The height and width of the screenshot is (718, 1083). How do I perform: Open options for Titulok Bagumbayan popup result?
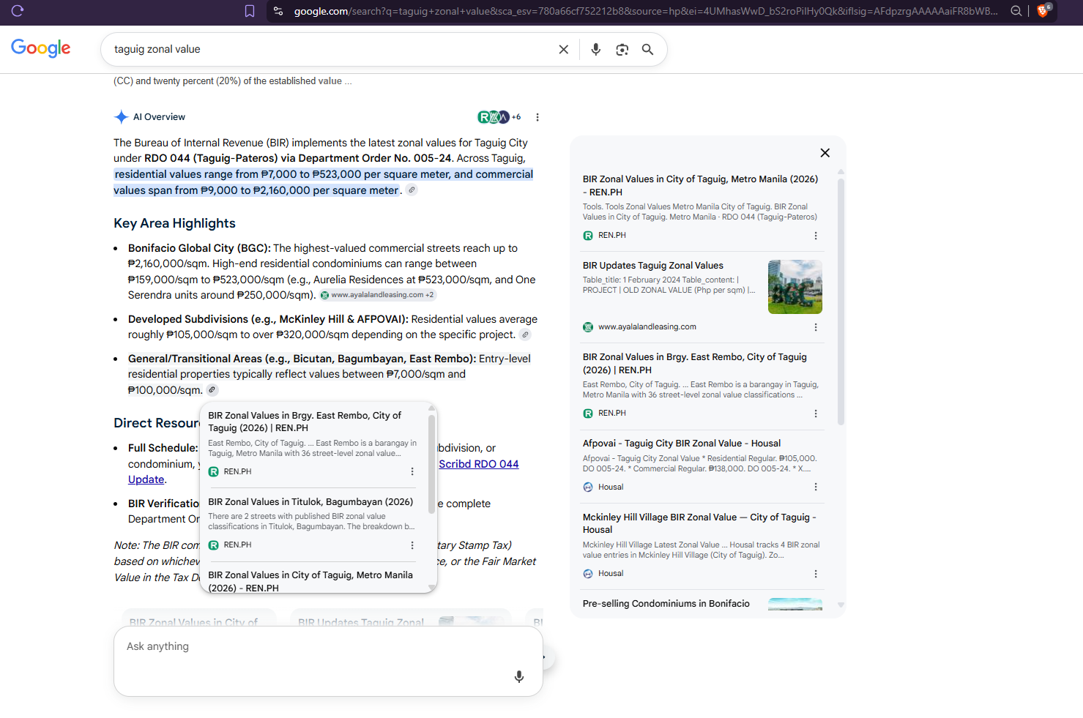coord(412,545)
